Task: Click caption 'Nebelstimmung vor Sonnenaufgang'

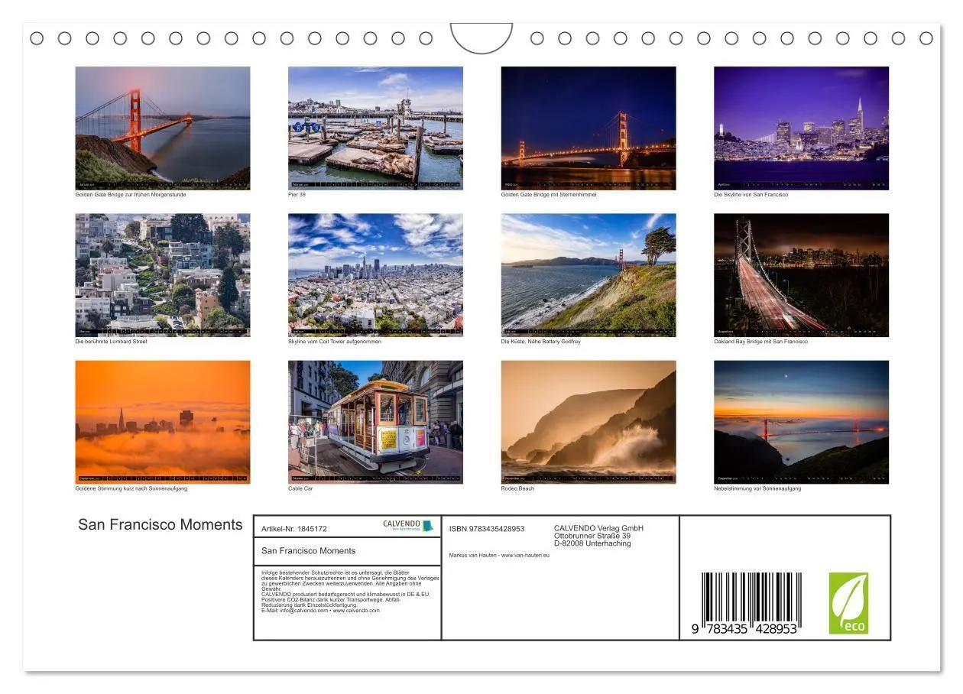Action: [757, 488]
